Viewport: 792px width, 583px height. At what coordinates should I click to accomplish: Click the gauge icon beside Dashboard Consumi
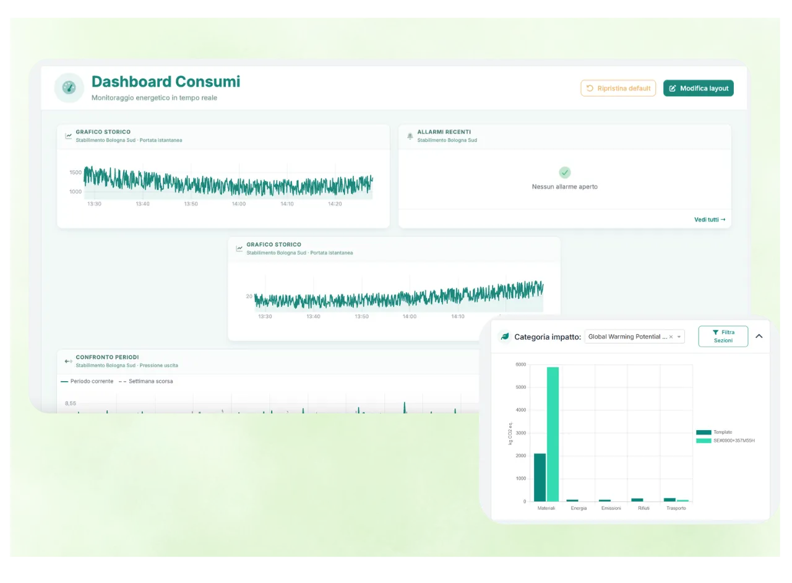69,88
